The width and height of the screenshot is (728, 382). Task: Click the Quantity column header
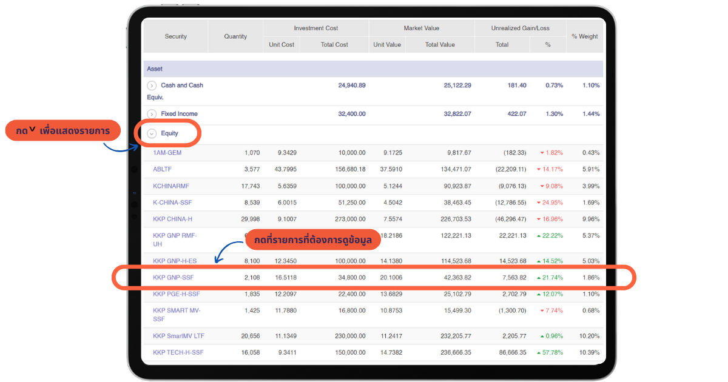pos(235,36)
